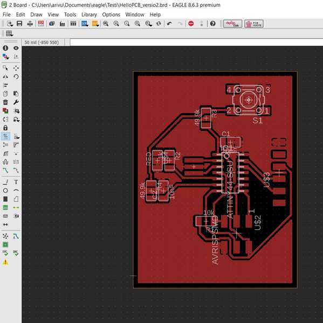Open the Edit menu
The image size is (323, 323).
click(x=20, y=15)
